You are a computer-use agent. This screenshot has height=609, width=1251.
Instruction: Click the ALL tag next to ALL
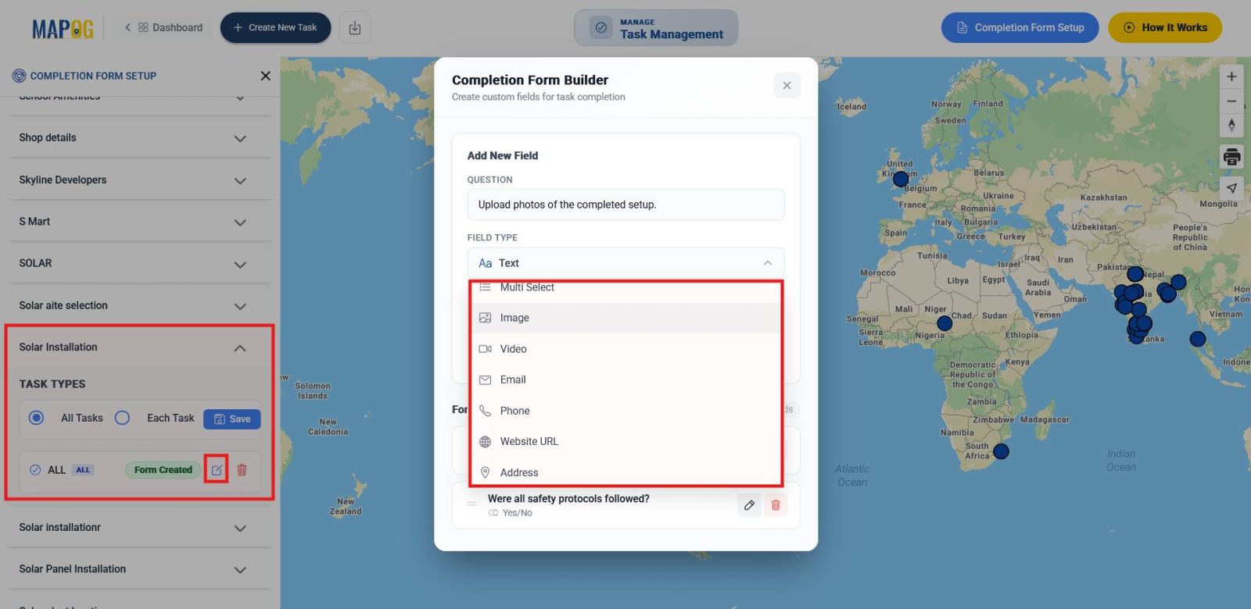[x=83, y=470]
